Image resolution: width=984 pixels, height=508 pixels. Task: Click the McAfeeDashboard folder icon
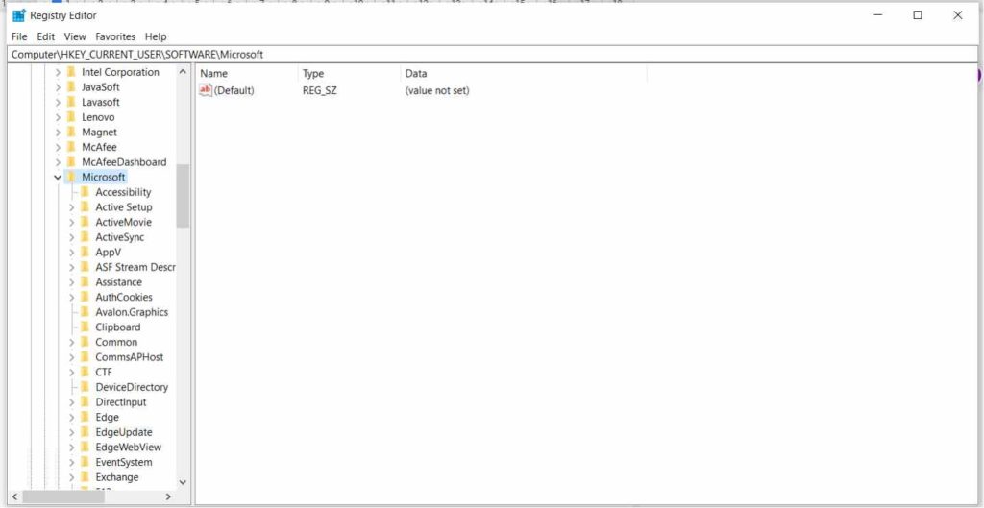point(71,161)
